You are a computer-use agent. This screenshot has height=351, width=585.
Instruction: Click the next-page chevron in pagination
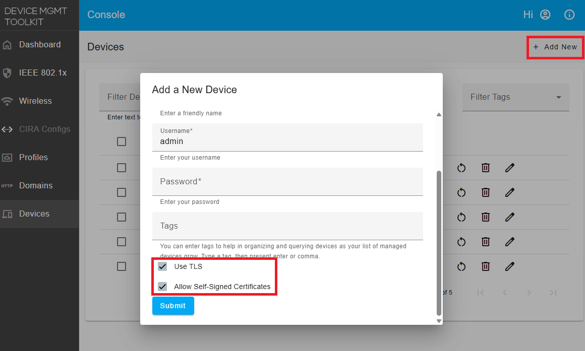coord(529,292)
